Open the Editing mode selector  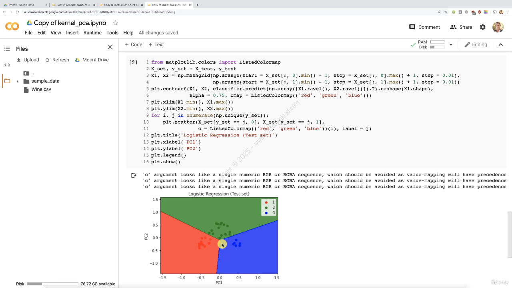coord(476,45)
